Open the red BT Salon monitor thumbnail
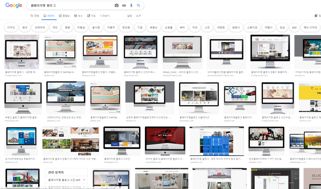The height and width of the screenshot is (189, 321). pyautogui.click(x=165, y=141)
